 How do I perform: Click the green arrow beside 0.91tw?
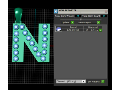[x=100, y=30]
